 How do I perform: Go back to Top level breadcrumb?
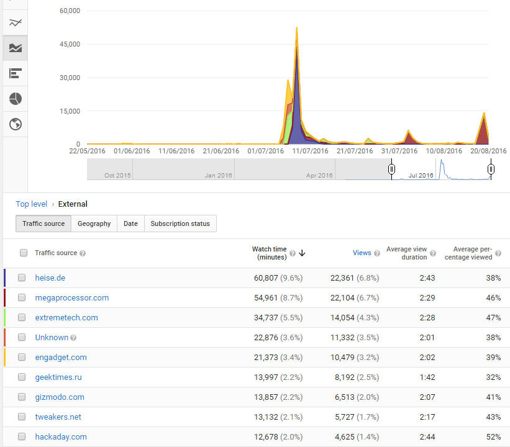click(x=32, y=204)
